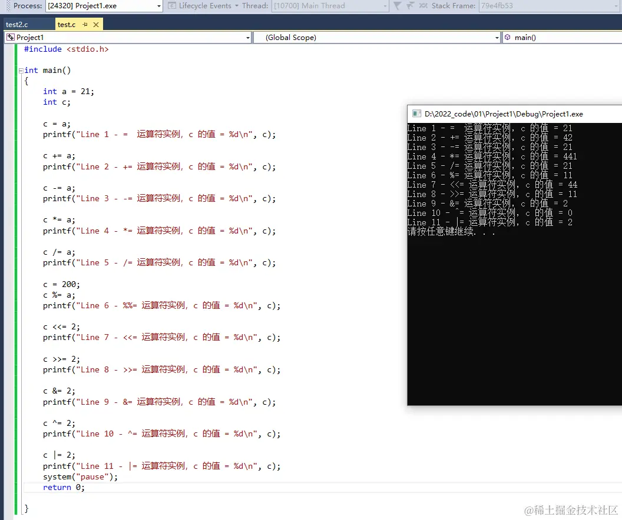Image resolution: width=622 pixels, height=520 pixels.
Task: Click the 'int a = 21;' code line
Action: tap(69, 92)
